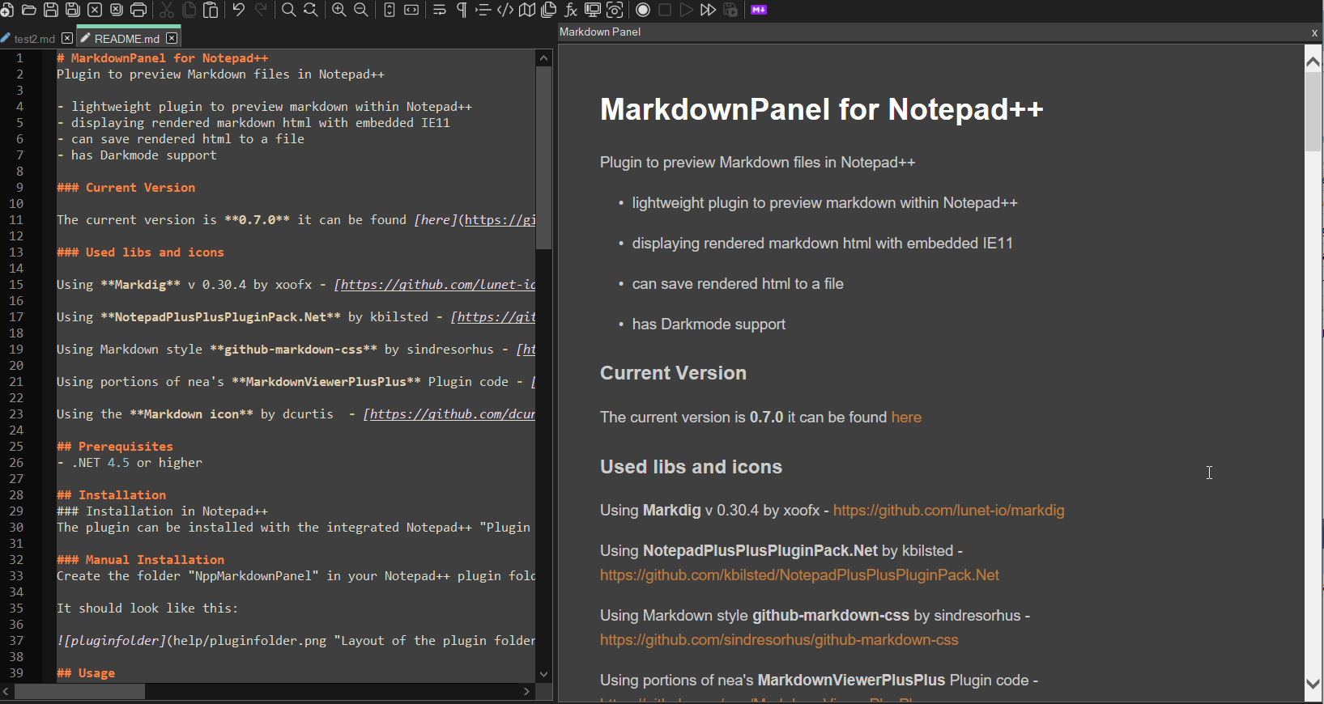The width and height of the screenshot is (1324, 704).
Task: Play back the recorded macro
Action: [687, 10]
